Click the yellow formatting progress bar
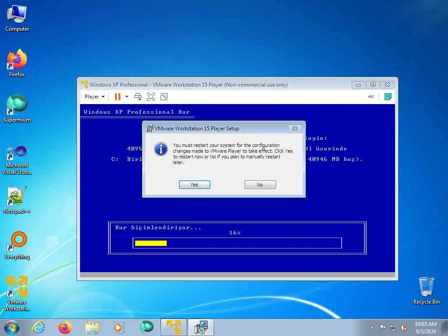Image resolution: width=448 pixels, height=336 pixels. 151,243
